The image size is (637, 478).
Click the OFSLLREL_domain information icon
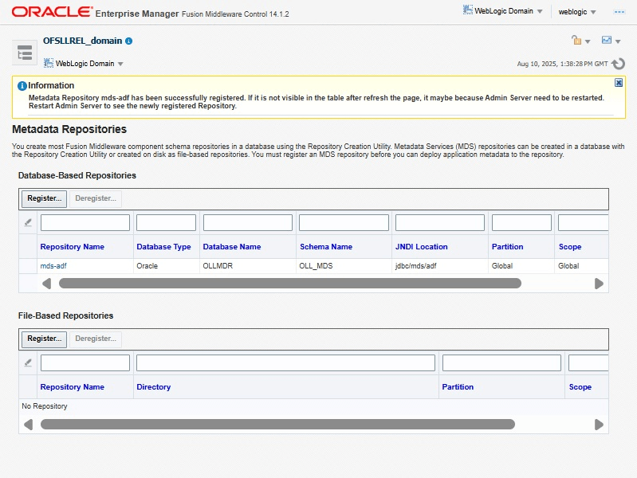(x=129, y=41)
